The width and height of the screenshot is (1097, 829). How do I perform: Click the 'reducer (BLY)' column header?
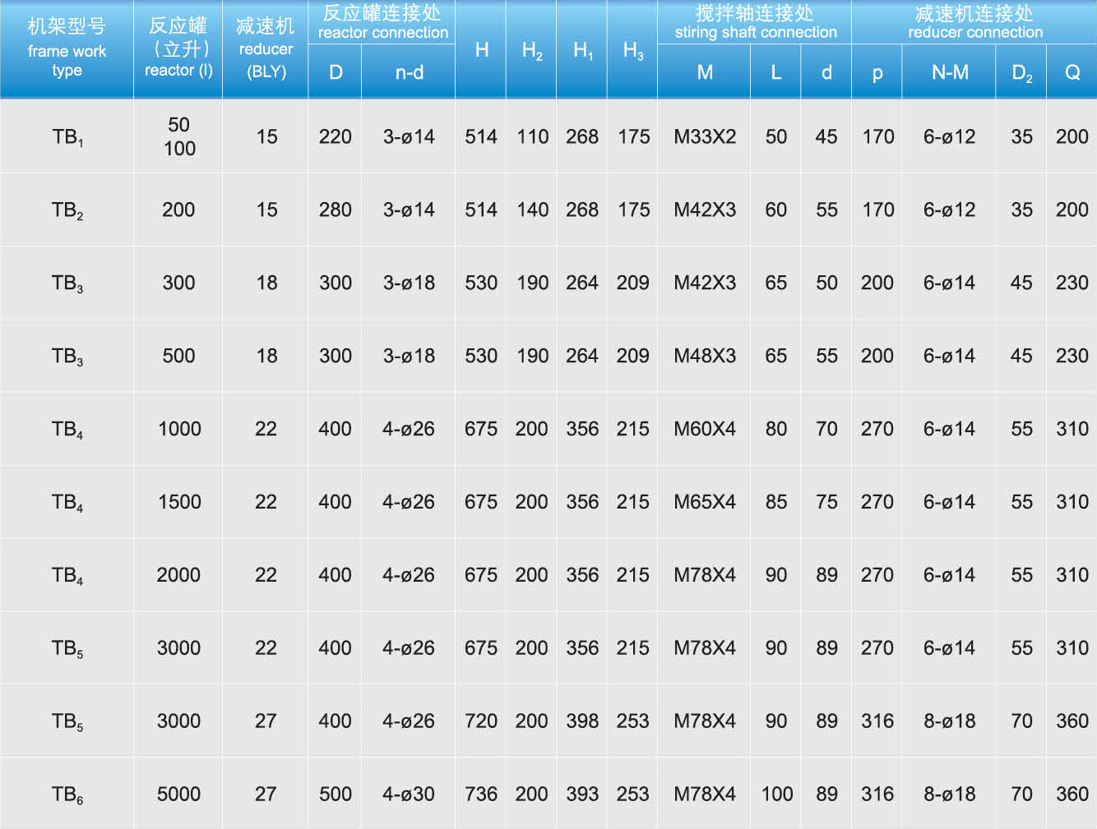tap(266, 49)
